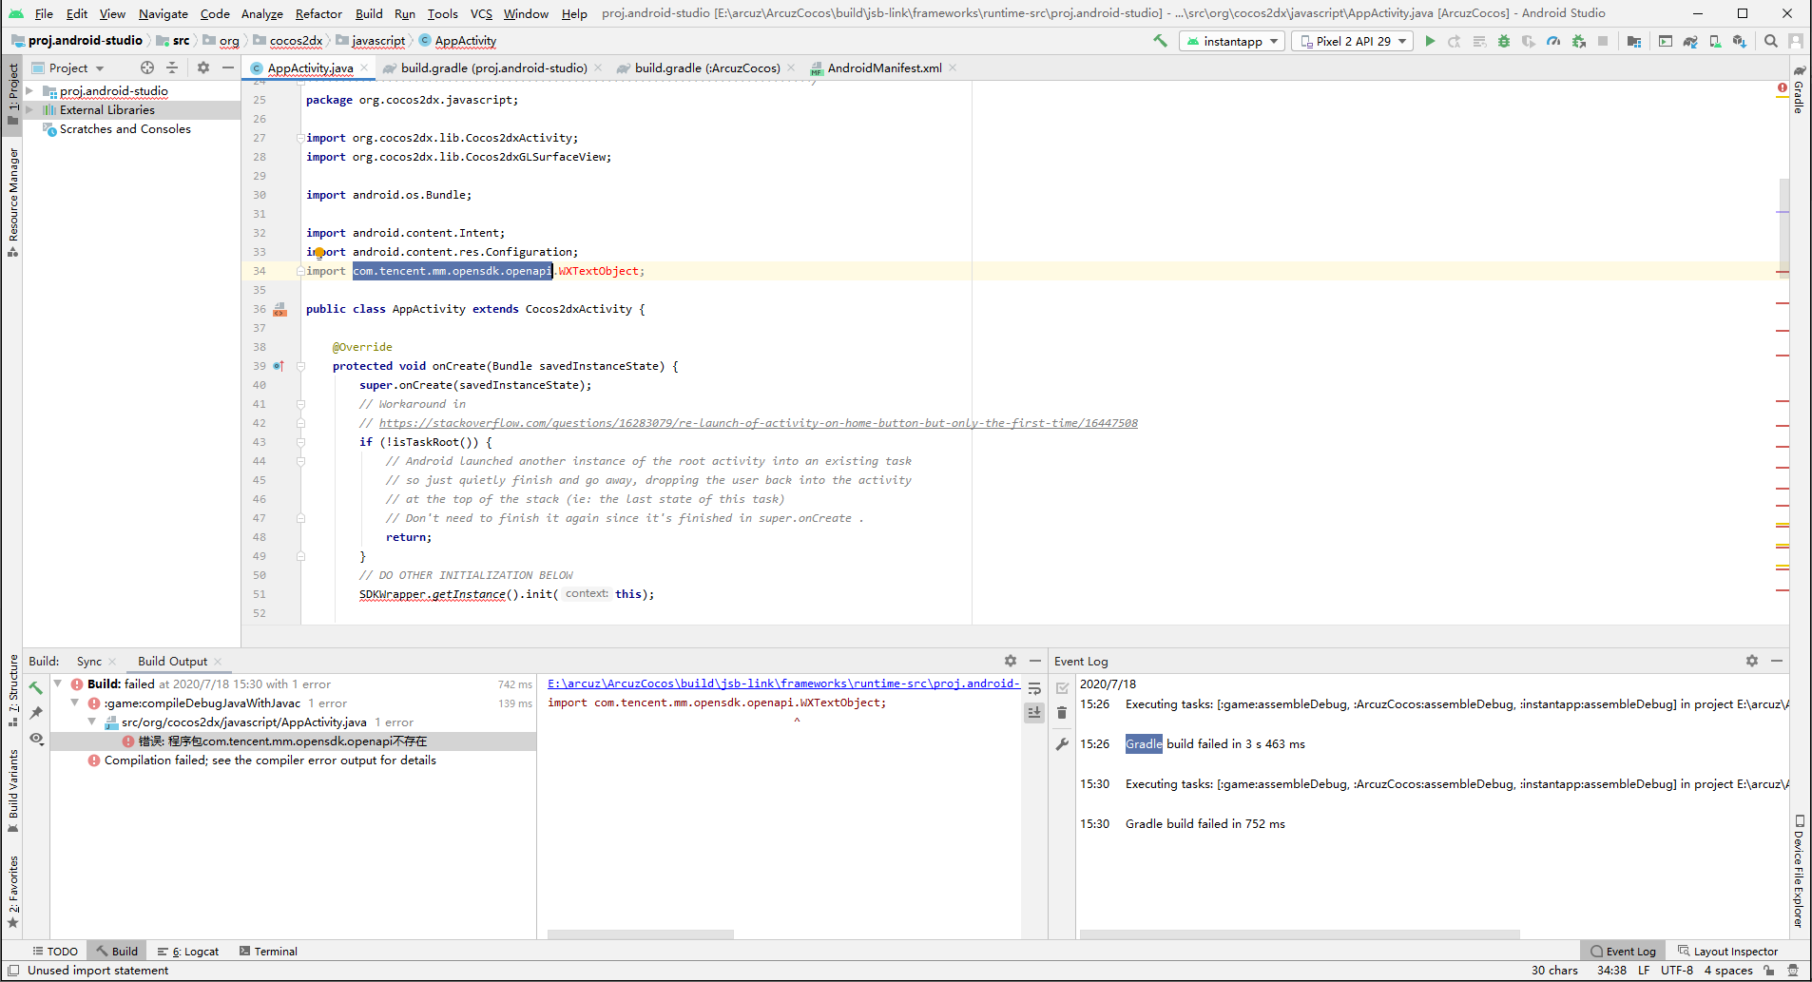Screen dimensions: 1812x982
Task: Toggle the Project tool window stripe button
Action: tap(12, 93)
